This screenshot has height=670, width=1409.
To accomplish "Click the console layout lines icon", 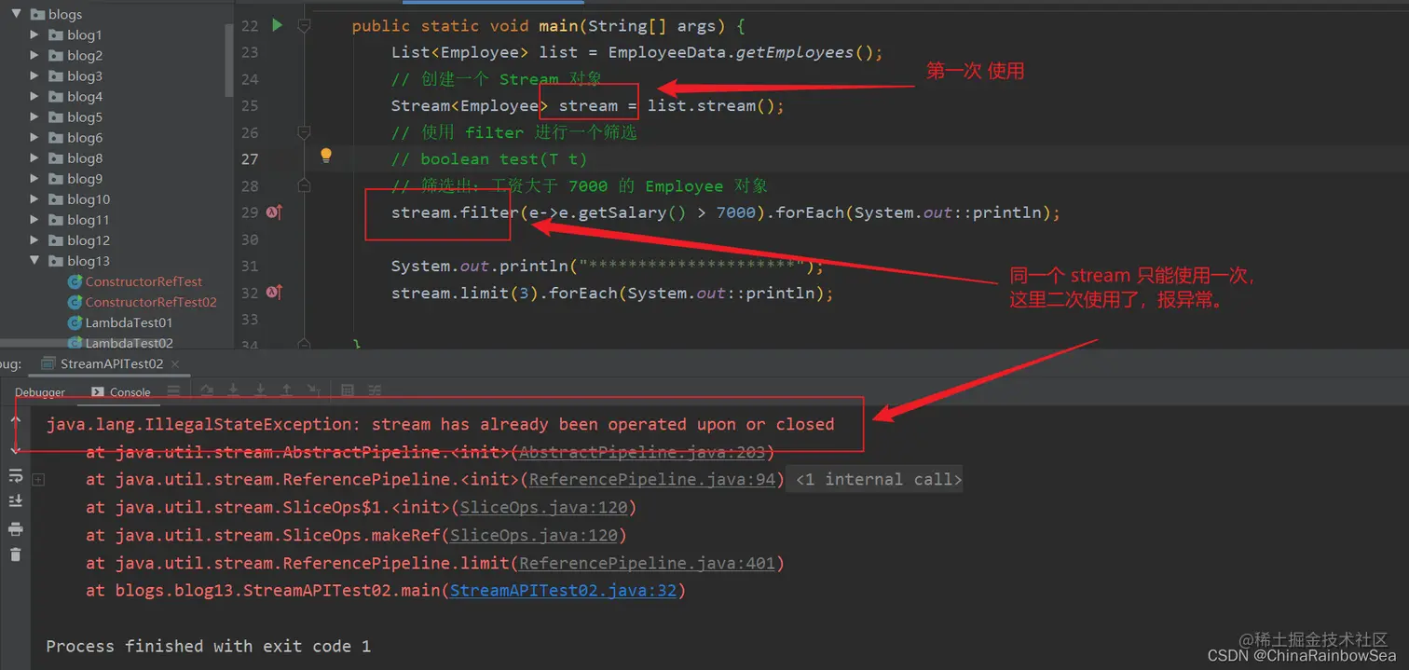I will (x=173, y=391).
